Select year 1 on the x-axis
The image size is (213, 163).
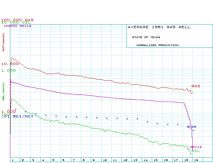12,160
